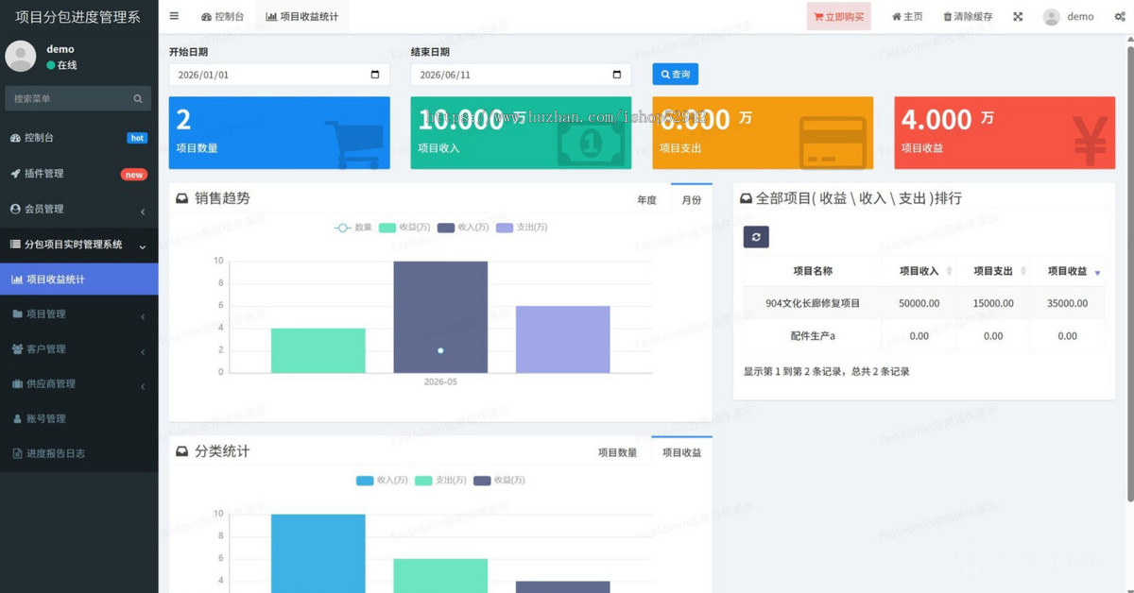Open 进度报告日志 in the sidebar
The height and width of the screenshot is (593, 1134).
(79, 453)
